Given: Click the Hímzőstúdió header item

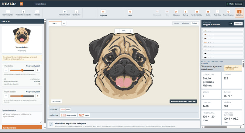Looking at the screenshot, I should 40,4.
